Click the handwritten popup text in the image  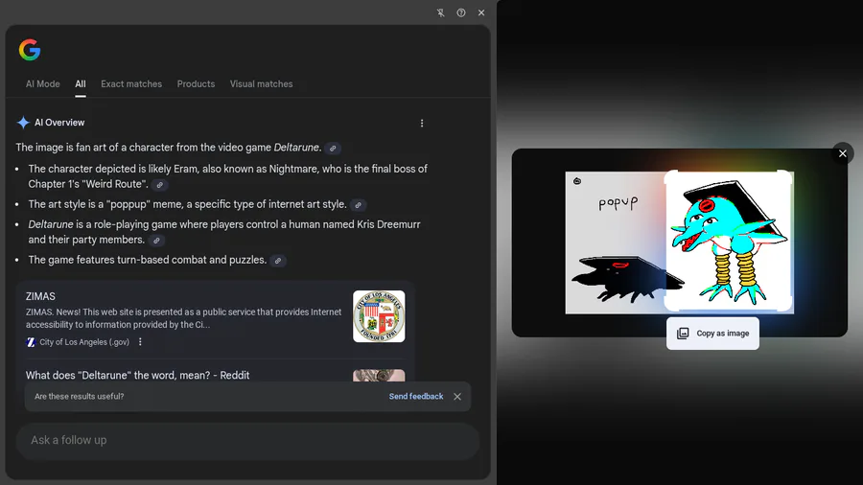click(x=618, y=203)
